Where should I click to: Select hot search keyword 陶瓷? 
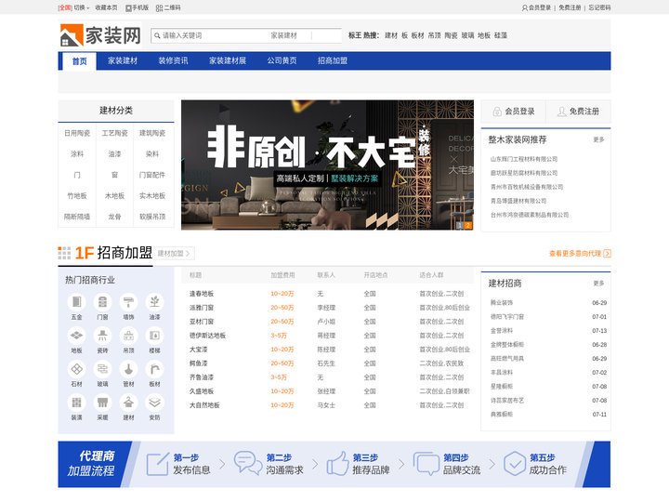[451, 35]
